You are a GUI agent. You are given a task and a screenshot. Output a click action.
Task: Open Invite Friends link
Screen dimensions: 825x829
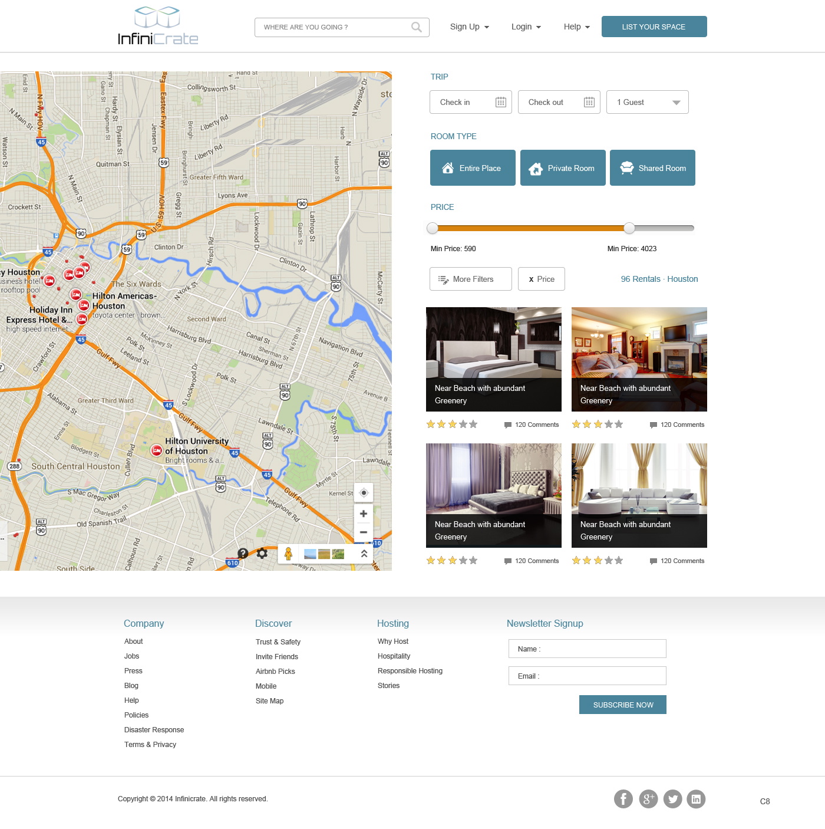coord(277,657)
